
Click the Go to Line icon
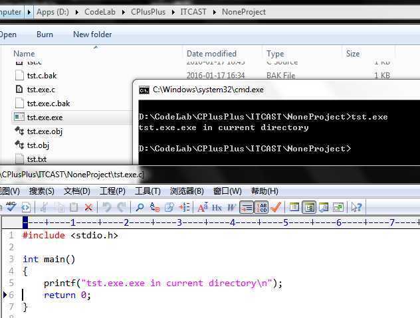pos(184,207)
